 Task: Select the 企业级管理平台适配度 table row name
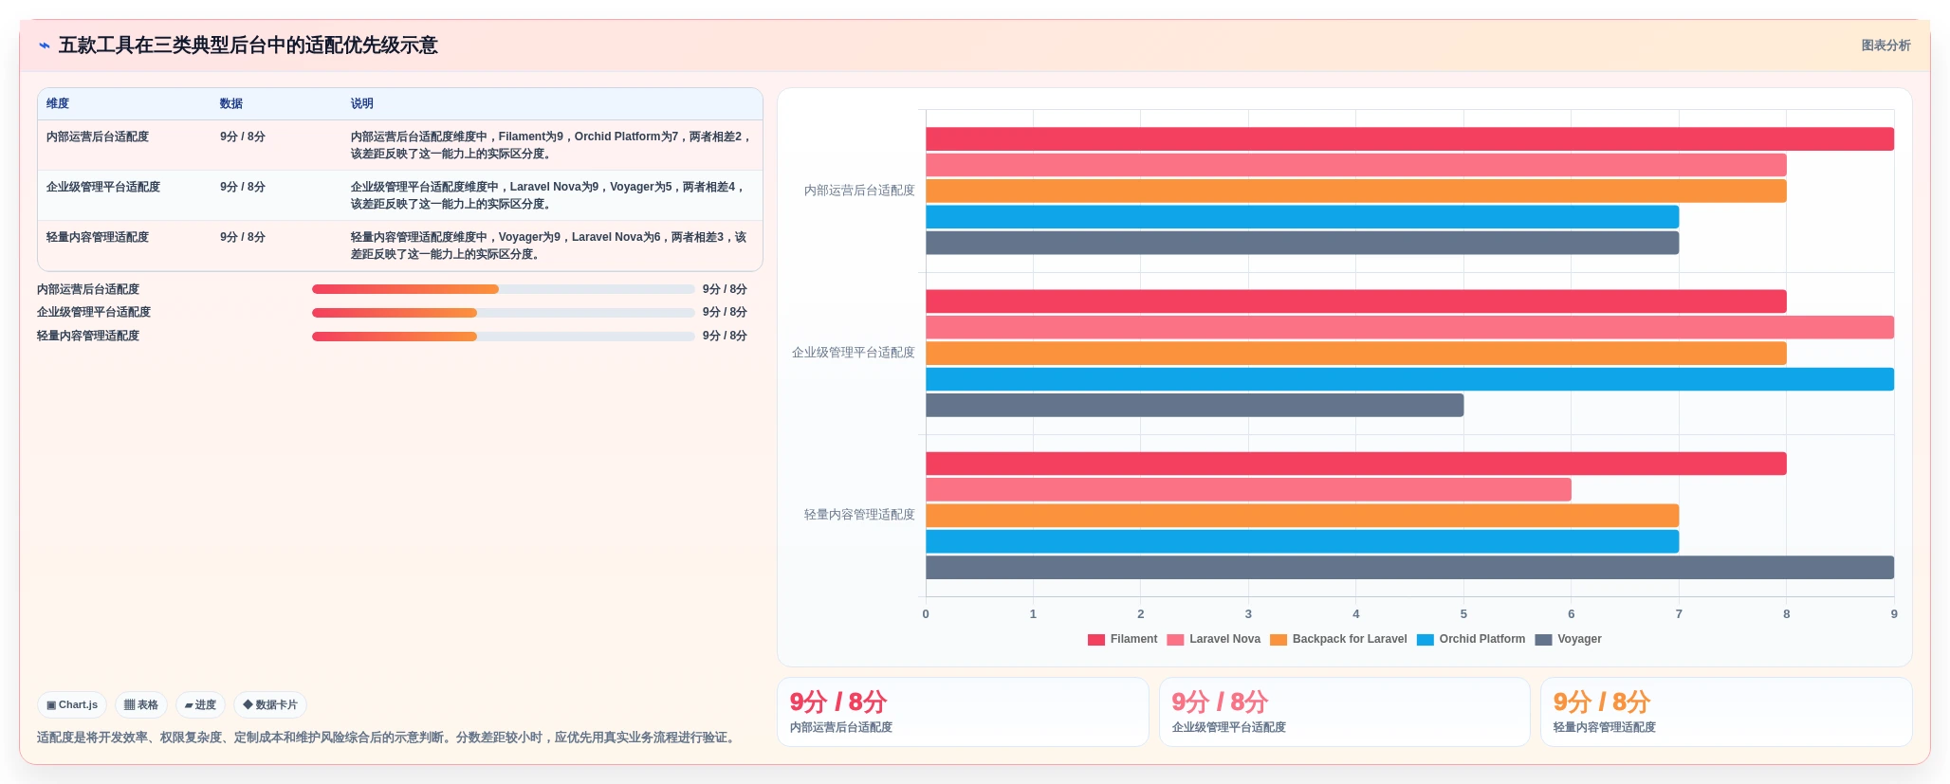click(x=103, y=187)
